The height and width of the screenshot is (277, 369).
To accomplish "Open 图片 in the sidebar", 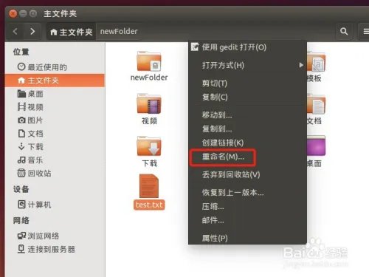I will [x=30, y=120].
